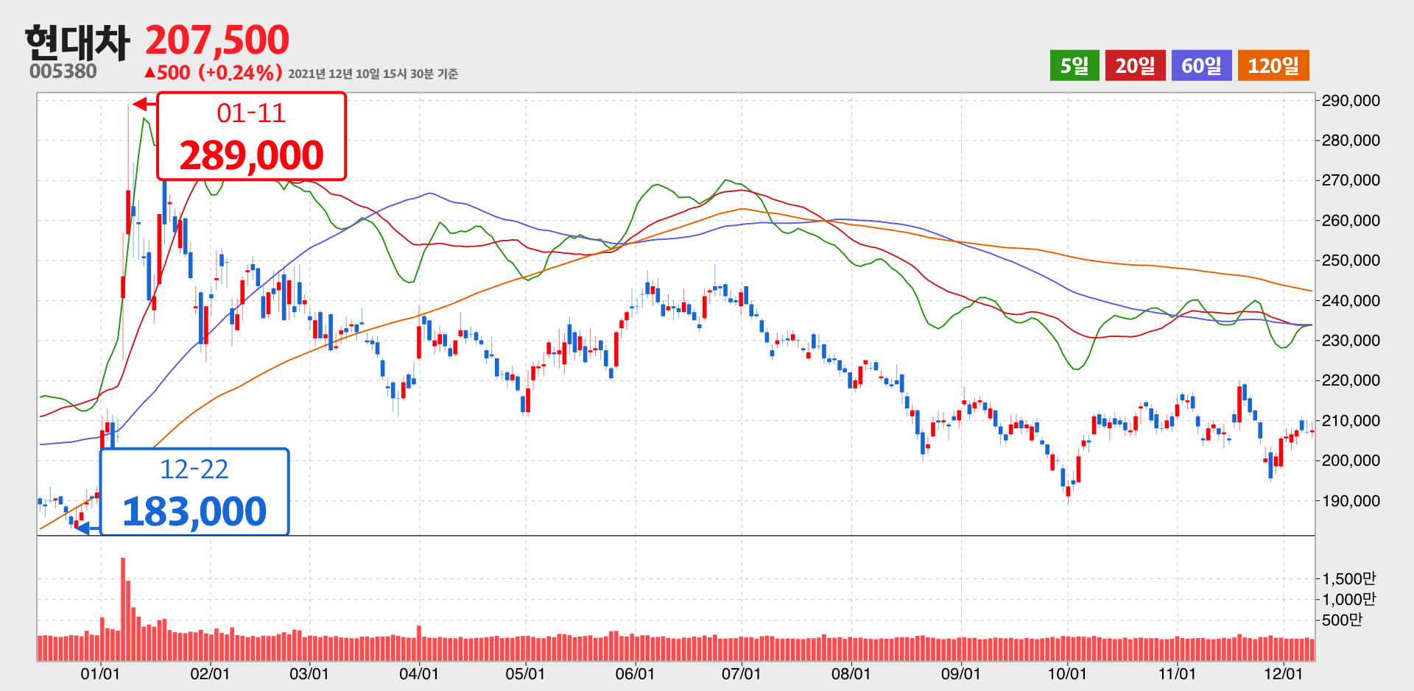Viewport: 1414px width, 691px height.
Task: Toggle the 5일 moving average legend
Action: point(1074,65)
